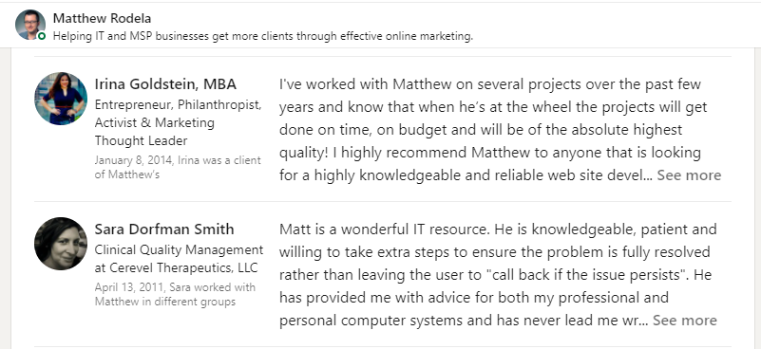Image resolution: width=761 pixels, height=349 pixels.
Task: Click the Sara Dorfman Smith name link
Action: click(x=164, y=229)
